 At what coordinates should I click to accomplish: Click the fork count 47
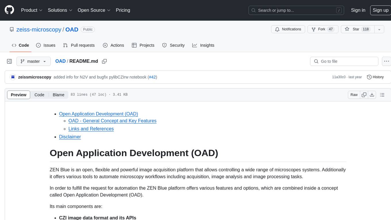coord(331,29)
